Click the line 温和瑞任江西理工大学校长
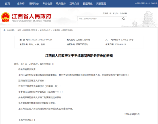Screen dimensions: 158x124 32,81
